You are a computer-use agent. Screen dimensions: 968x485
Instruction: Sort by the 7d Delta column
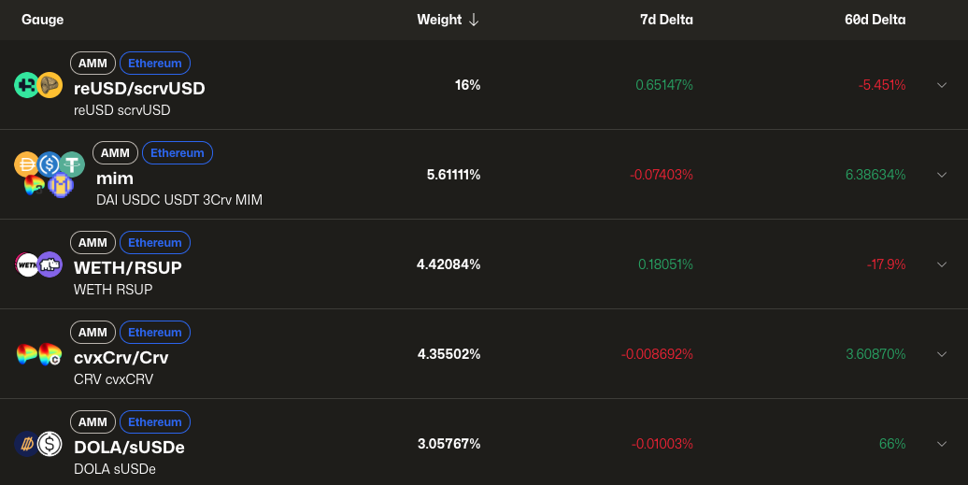(666, 20)
